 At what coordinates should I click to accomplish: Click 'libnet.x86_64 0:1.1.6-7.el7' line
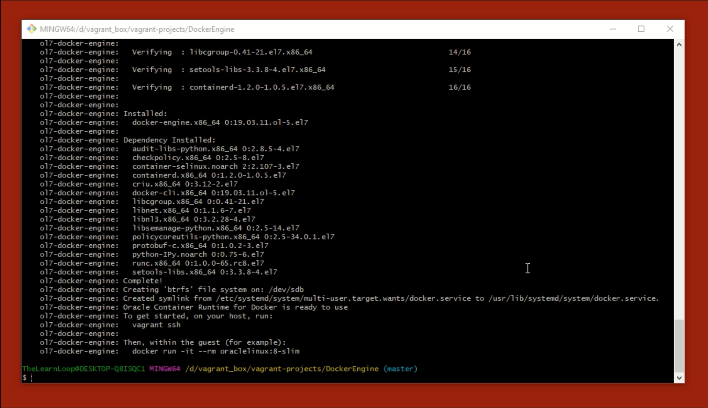click(x=191, y=210)
